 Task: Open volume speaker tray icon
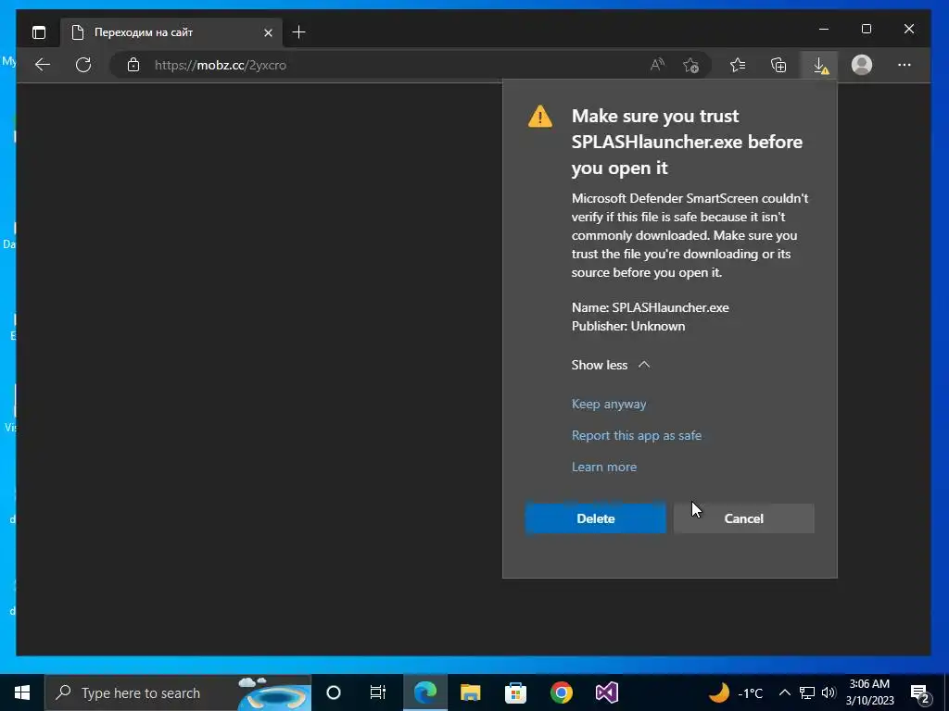click(x=829, y=692)
